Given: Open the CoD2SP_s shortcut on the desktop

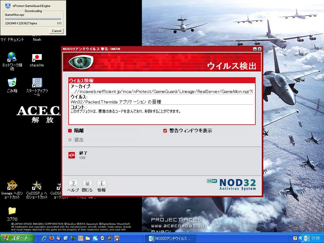Looking at the screenshot, I should click(37, 190).
